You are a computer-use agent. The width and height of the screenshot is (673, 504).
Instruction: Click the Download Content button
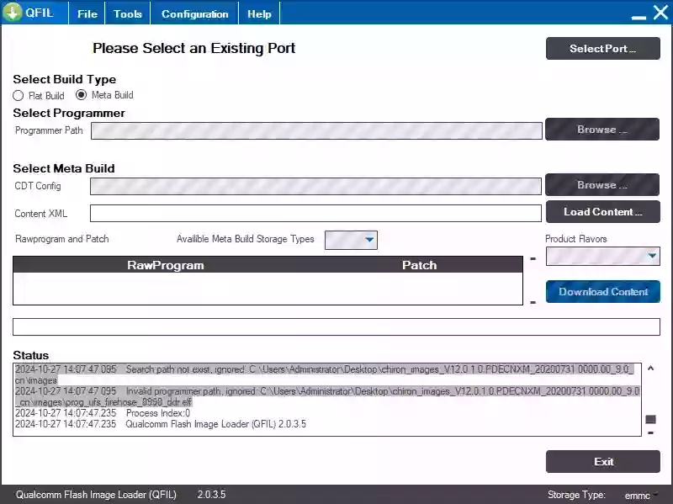[602, 292]
